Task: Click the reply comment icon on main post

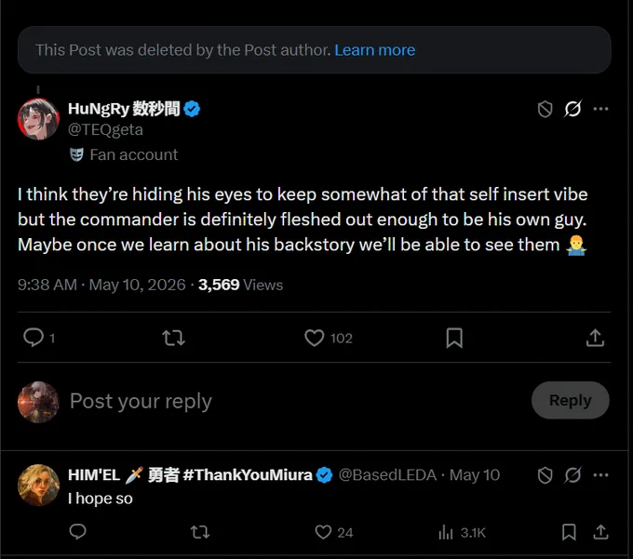Action: click(34, 338)
